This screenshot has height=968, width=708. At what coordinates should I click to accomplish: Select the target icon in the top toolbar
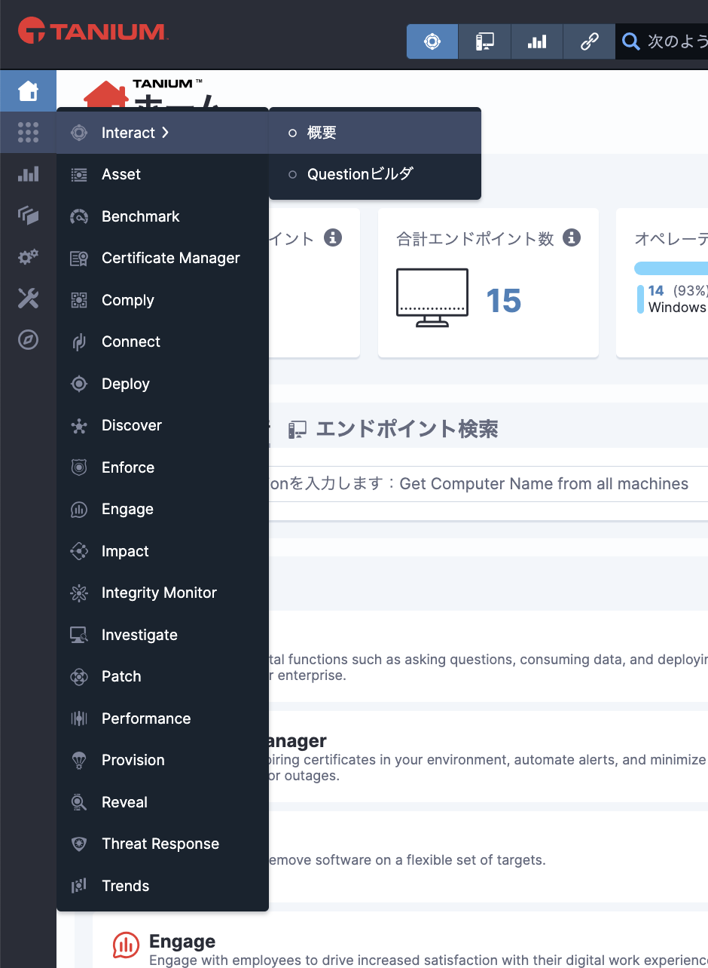point(432,41)
